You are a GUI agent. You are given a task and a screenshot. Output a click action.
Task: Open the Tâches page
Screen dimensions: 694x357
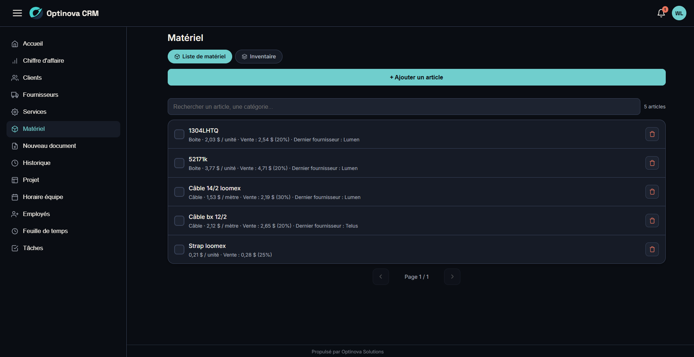[63, 248]
